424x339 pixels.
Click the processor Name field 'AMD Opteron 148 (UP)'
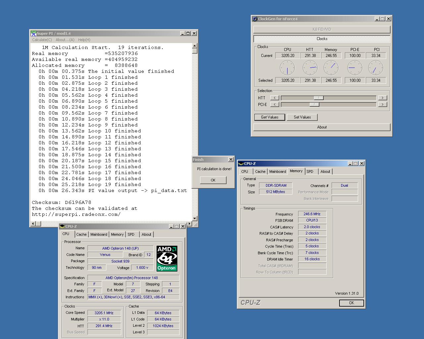click(x=121, y=248)
